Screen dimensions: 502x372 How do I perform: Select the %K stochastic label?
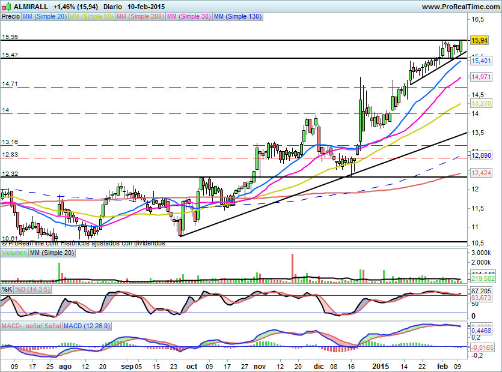[x=7, y=289]
